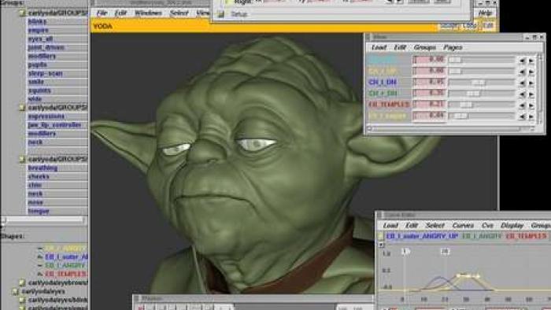Open Cvs menu in Curve Editor
Image resolution: width=551 pixels, height=310 pixels.
[487, 225]
